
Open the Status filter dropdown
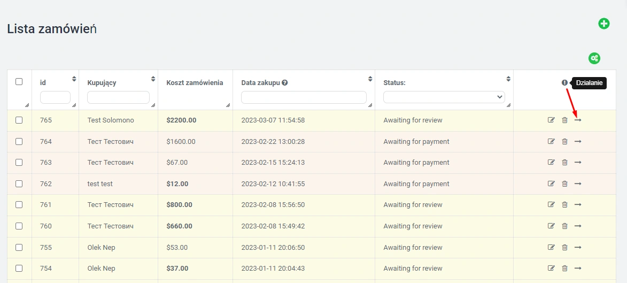[x=444, y=97]
